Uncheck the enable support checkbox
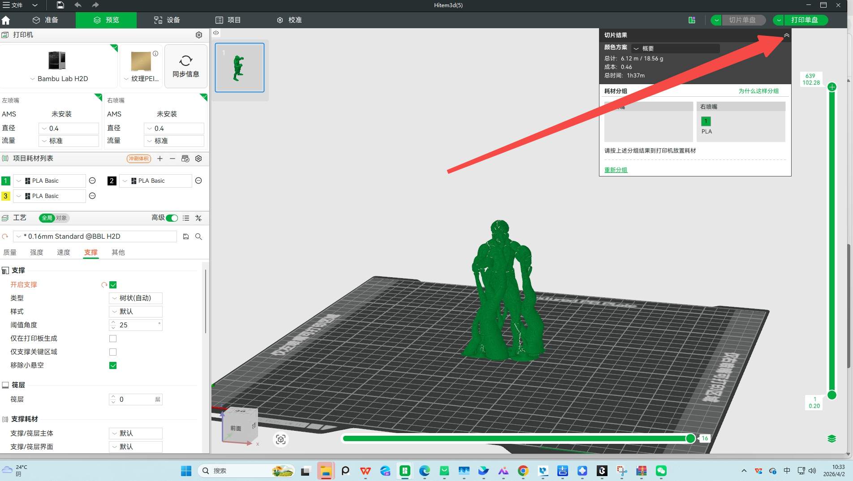Screen dimensions: 853x481 (x=113, y=285)
